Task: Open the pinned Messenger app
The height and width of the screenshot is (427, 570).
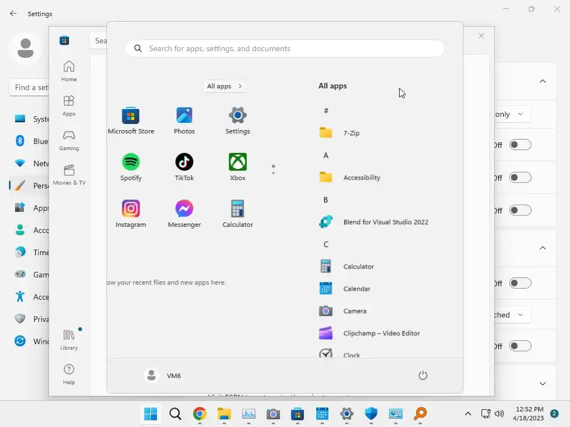Action: pyautogui.click(x=184, y=214)
